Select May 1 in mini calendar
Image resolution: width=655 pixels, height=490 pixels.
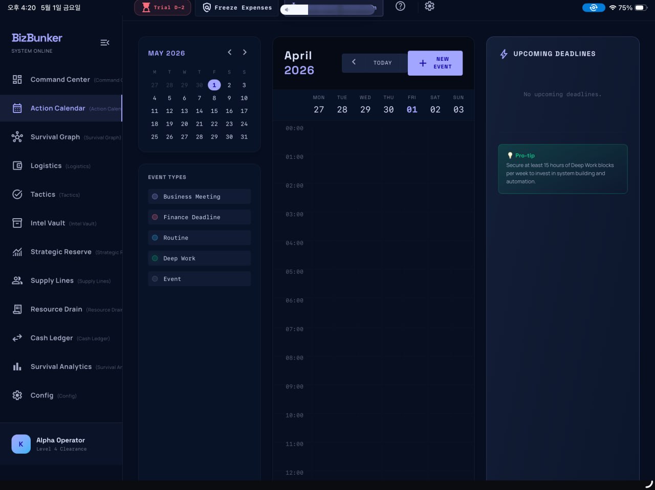click(x=214, y=85)
